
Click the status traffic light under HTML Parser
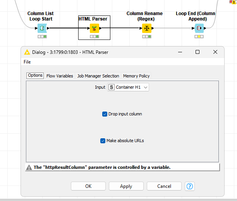point(94,36)
